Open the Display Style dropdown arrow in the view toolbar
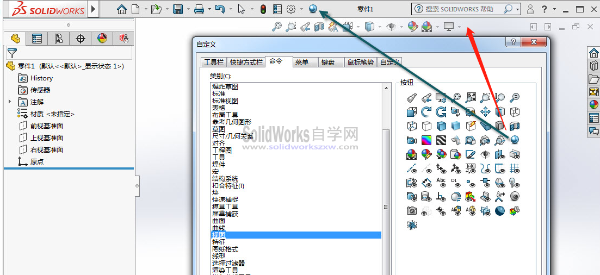600x275 pixels. point(380,27)
